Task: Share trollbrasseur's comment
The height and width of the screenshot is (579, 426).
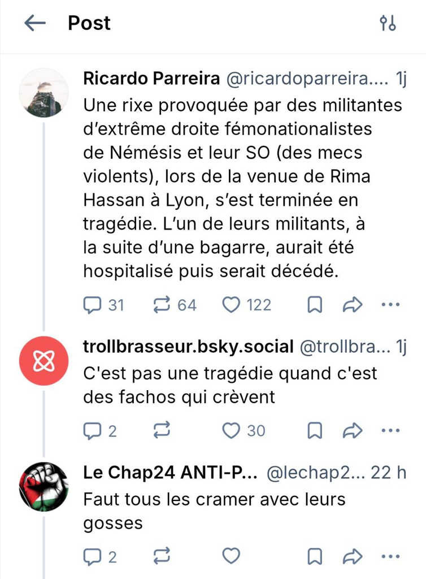Action: (x=353, y=431)
